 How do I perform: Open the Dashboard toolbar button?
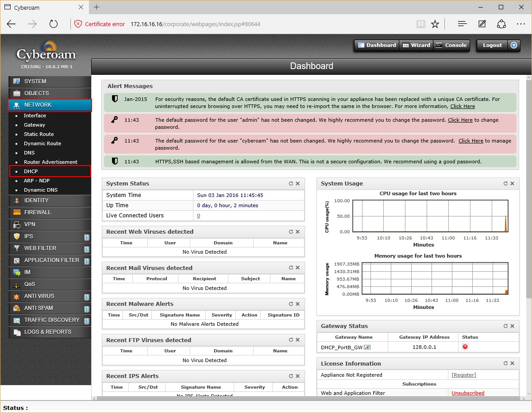377,45
